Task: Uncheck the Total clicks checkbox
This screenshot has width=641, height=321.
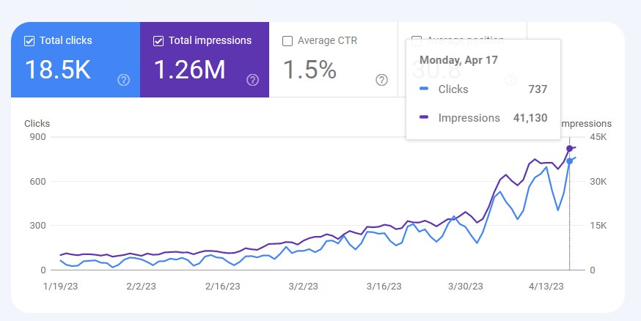Action: tap(29, 41)
